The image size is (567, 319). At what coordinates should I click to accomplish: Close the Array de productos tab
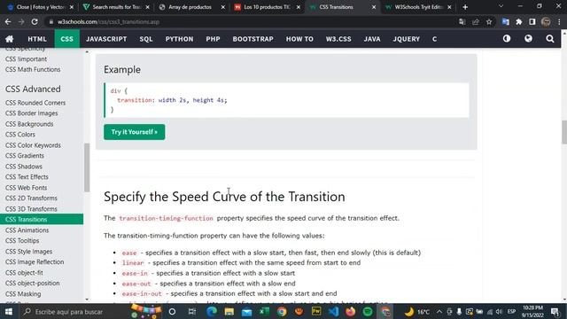point(222,7)
